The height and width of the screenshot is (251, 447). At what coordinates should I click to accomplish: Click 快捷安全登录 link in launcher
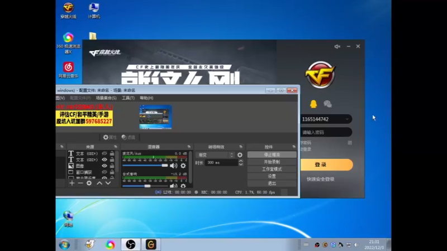(x=320, y=179)
